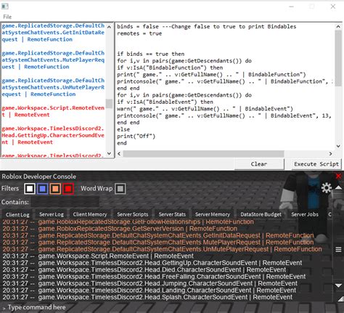Click the console log scroll-down arrow
344x313 pixels.
click(338, 285)
